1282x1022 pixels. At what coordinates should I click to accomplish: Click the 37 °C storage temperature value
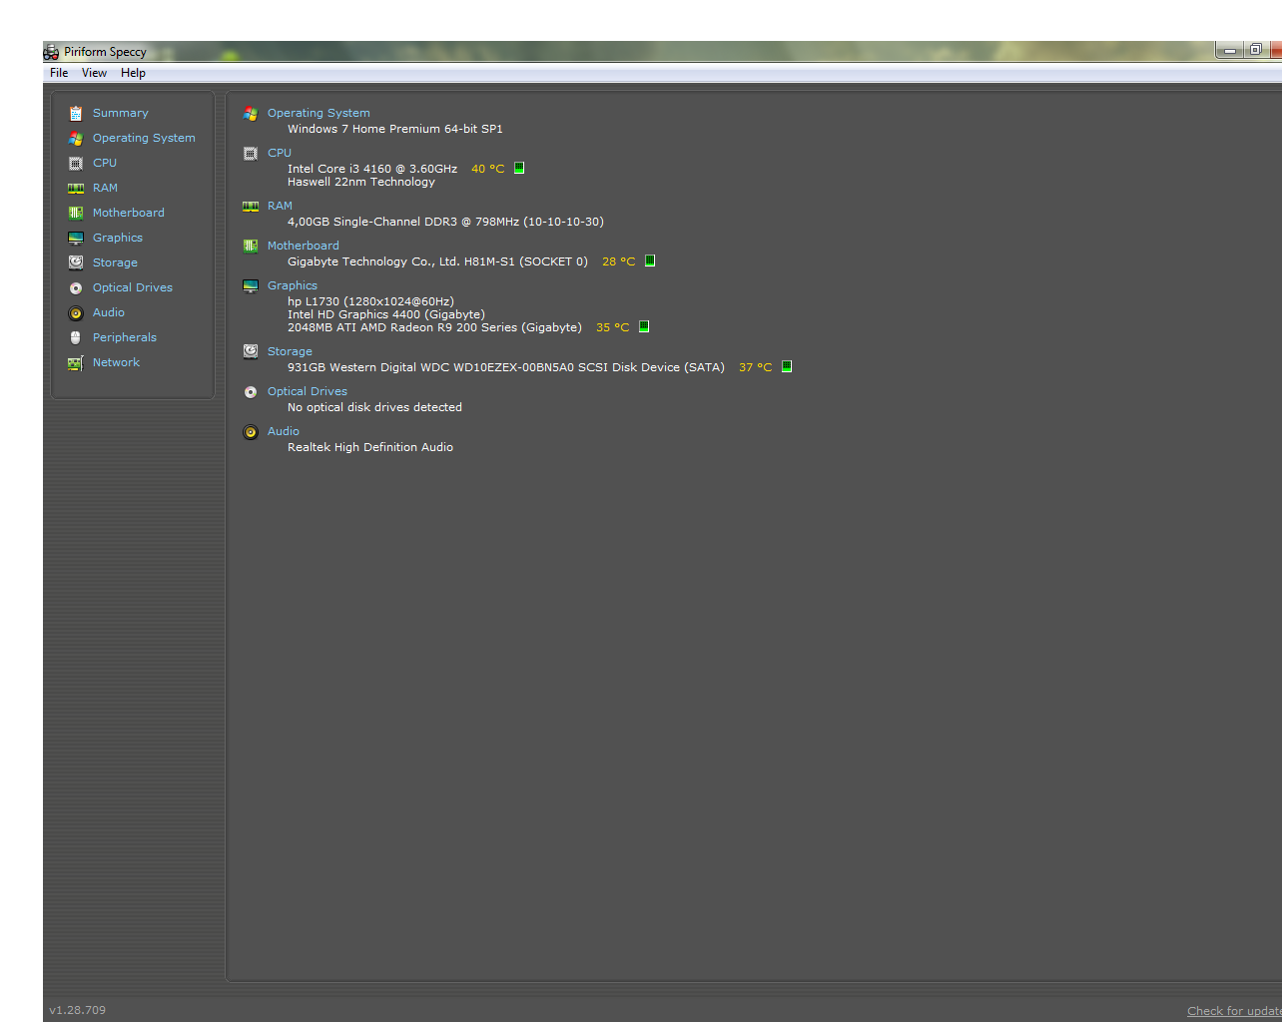[x=755, y=367]
